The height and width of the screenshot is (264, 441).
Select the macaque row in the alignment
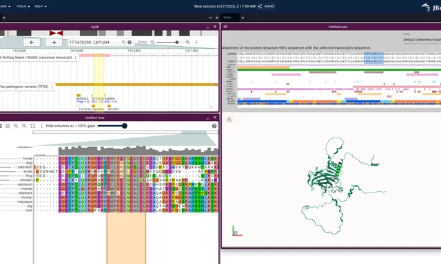25,201
